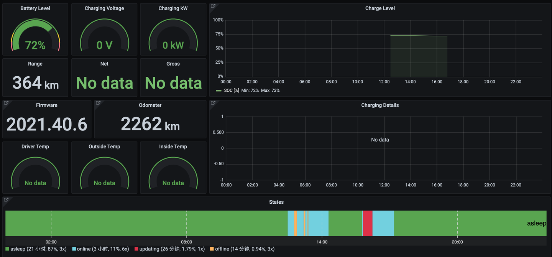Open the Firmware panel link icon
The image size is (552, 257).
tap(6, 103)
